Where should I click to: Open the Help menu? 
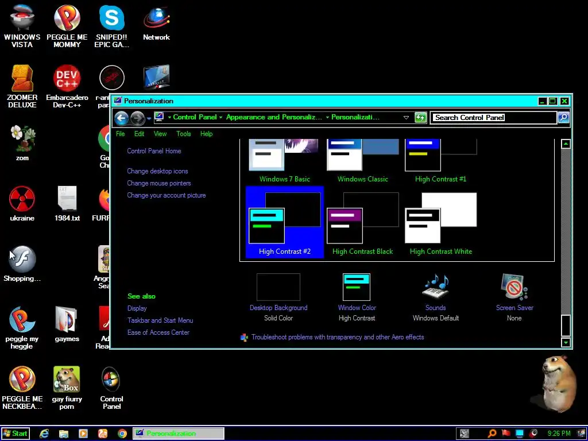pos(206,134)
